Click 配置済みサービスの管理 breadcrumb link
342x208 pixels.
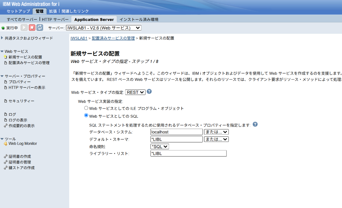pyautogui.click(x=113, y=38)
